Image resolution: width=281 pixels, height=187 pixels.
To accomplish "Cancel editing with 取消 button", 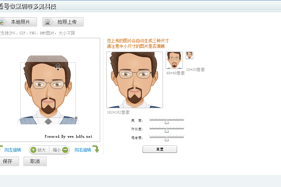I will [35, 161].
